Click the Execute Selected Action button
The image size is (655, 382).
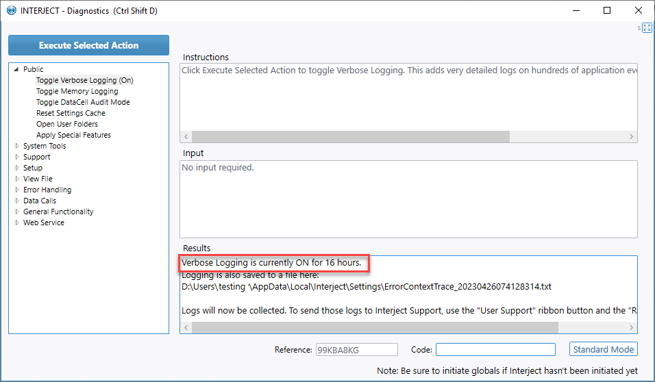pos(88,45)
